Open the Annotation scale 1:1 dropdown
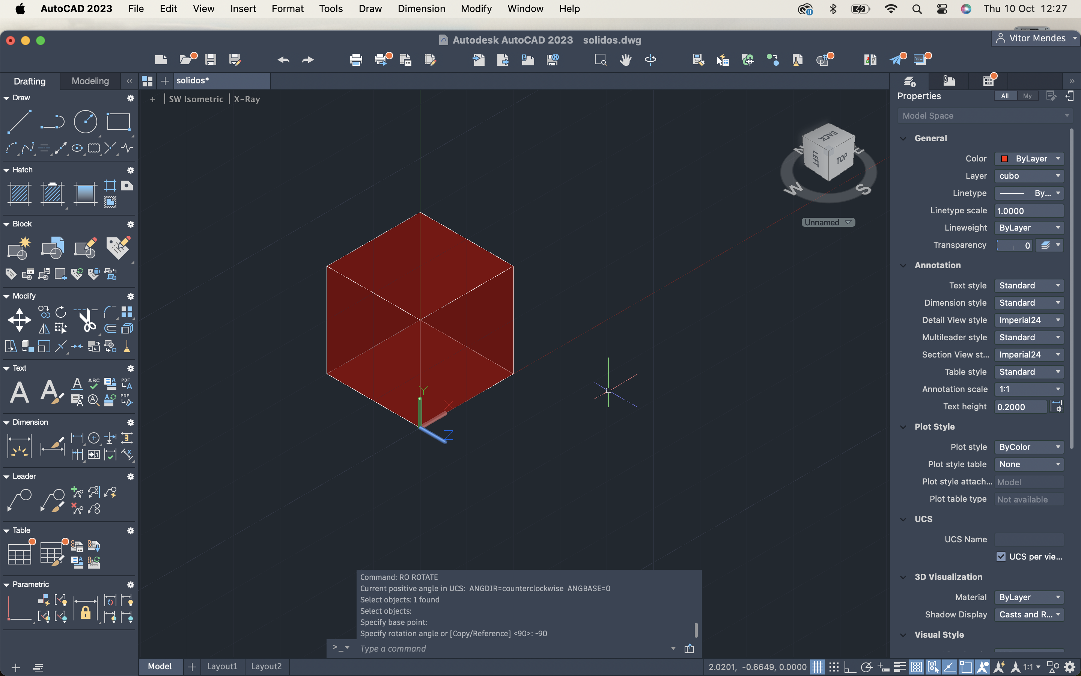Viewport: 1081px width, 676px height. pyautogui.click(x=1029, y=389)
